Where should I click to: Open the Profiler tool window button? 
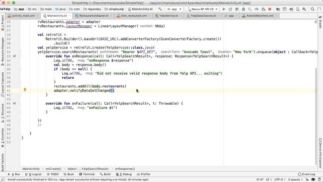click(143, 174)
